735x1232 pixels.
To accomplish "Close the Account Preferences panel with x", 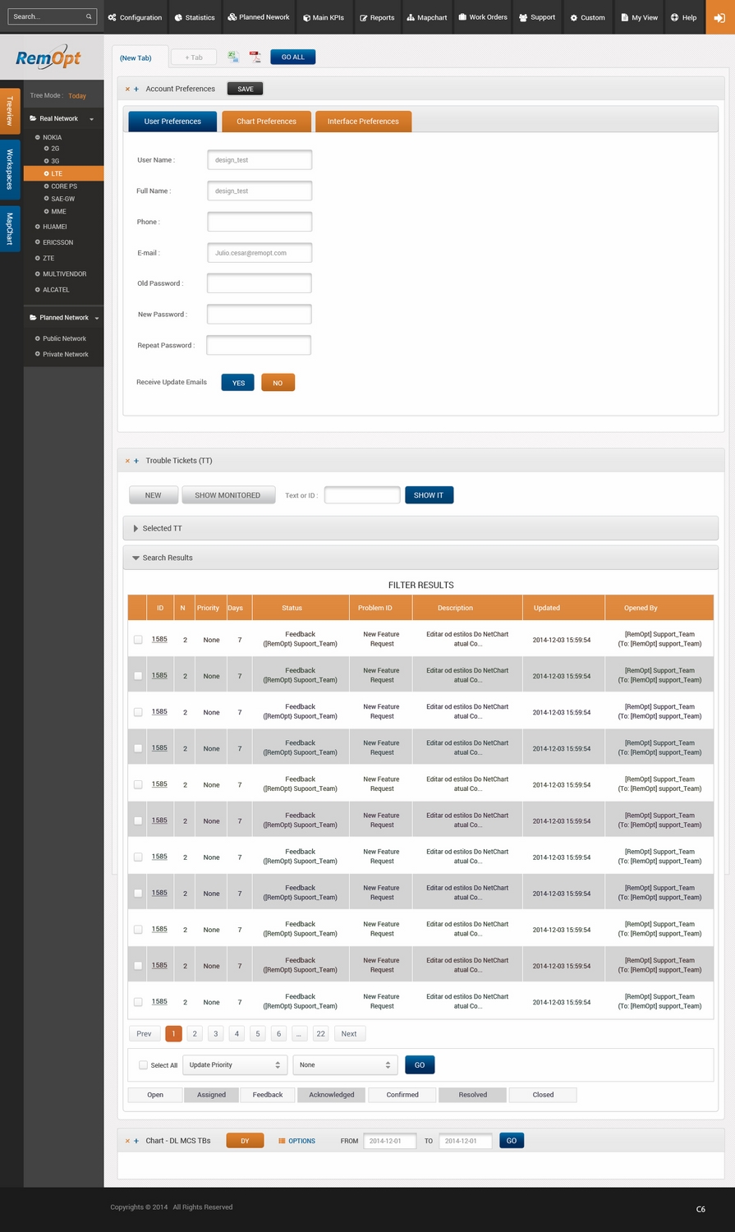I will click(127, 89).
